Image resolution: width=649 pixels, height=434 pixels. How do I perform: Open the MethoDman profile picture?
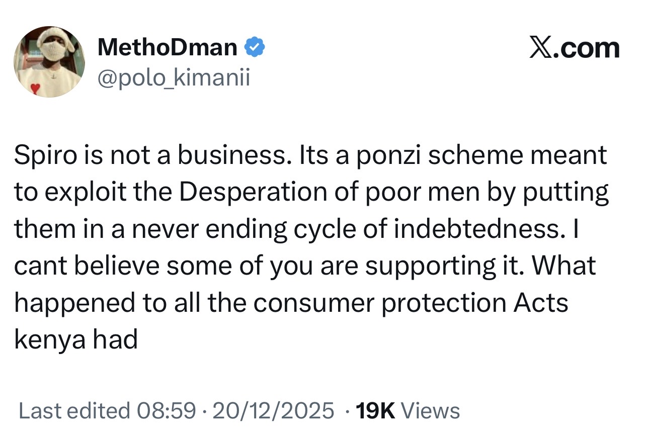click(x=49, y=61)
